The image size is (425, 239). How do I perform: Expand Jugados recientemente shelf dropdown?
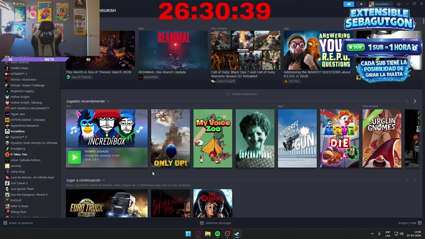[108, 101]
